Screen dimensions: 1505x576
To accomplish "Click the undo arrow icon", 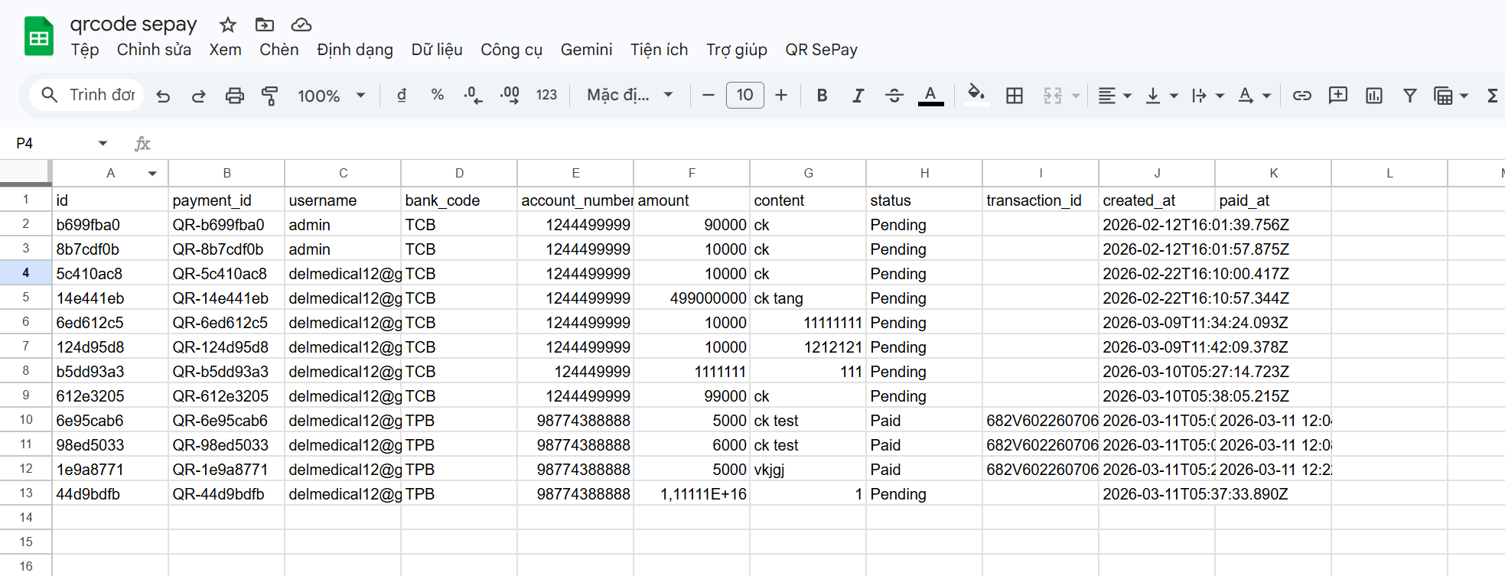I will coord(163,96).
